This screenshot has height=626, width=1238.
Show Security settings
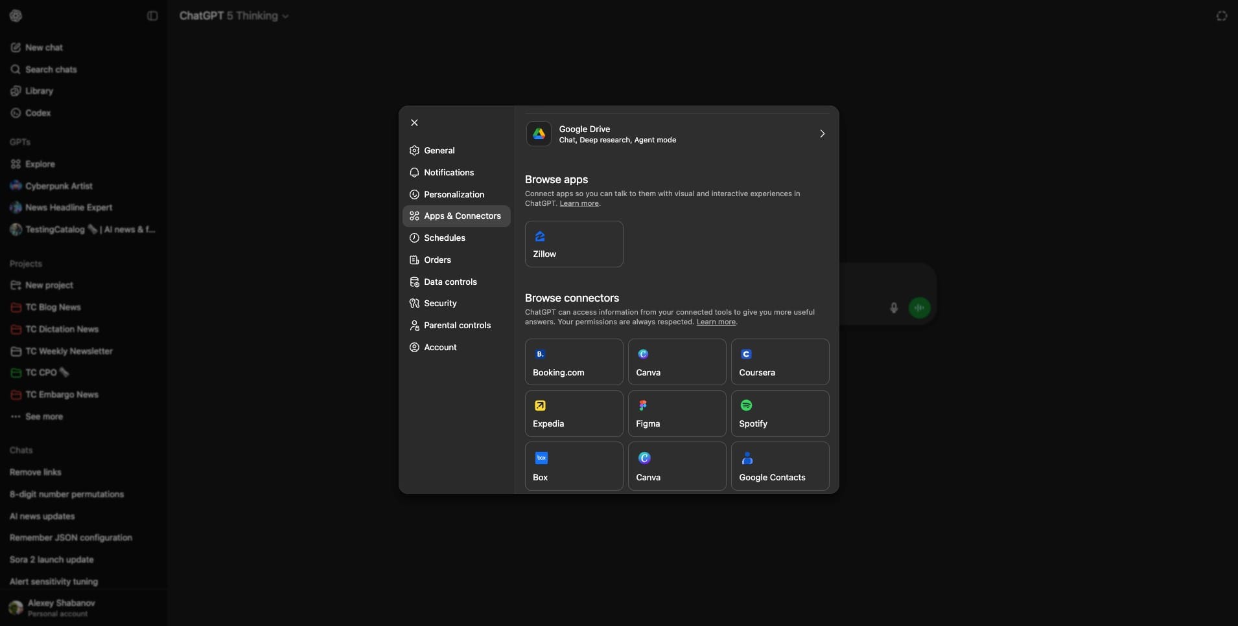(x=456, y=303)
